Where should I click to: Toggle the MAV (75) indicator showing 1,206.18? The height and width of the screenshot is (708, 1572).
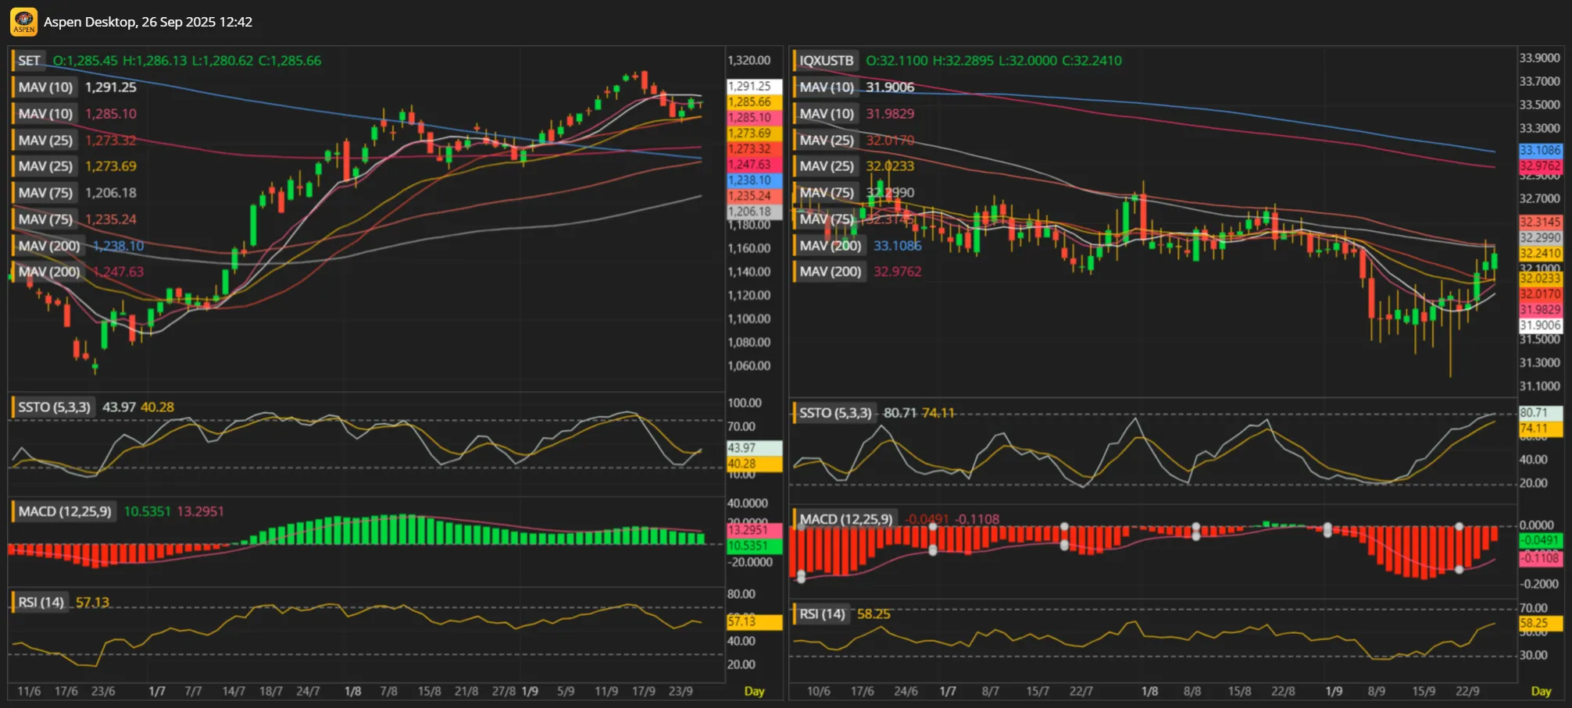[45, 193]
